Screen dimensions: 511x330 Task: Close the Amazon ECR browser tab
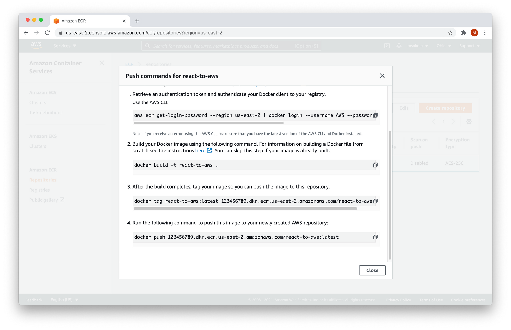click(x=124, y=21)
